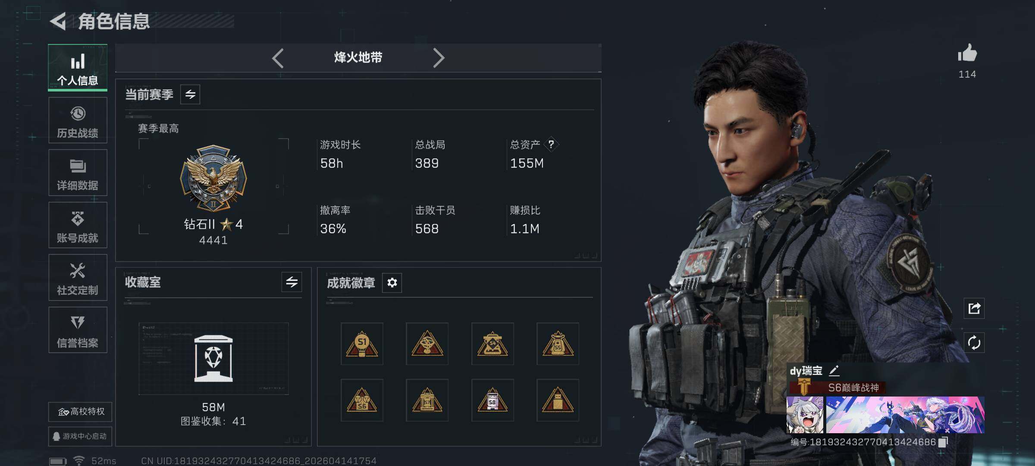The image size is (1035, 466).
Task: Open the 历史战绩 tab
Action: [x=78, y=120]
